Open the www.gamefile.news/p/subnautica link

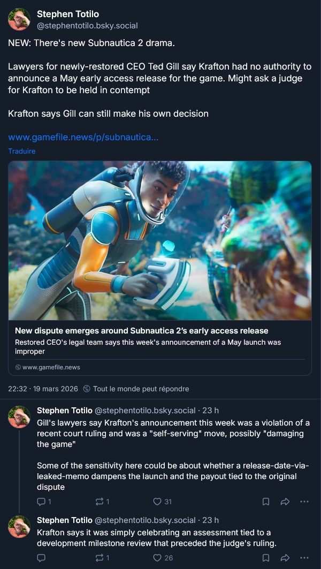tap(83, 138)
